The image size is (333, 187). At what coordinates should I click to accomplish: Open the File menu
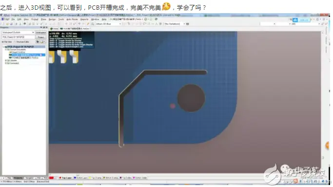tap(13, 19)
